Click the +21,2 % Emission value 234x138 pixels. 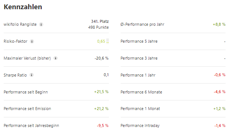[x=101, y=109]
